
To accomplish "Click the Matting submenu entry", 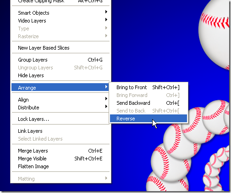I will pos(60,179).
